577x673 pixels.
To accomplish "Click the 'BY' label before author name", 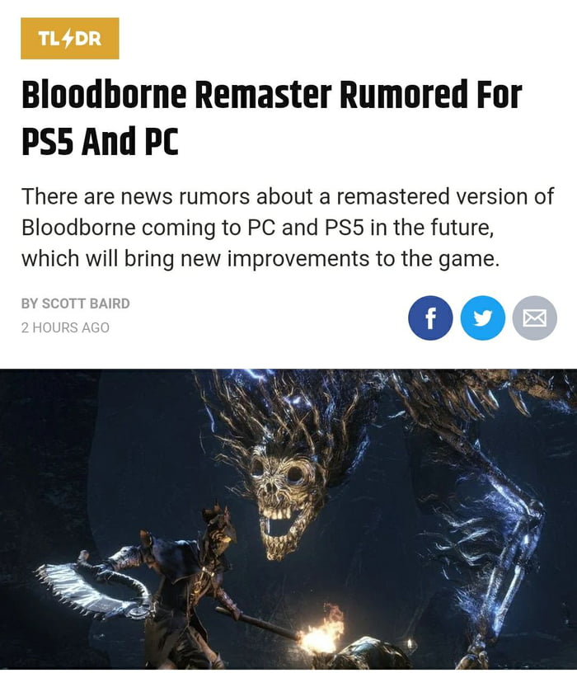I will [x=29, y=304].
